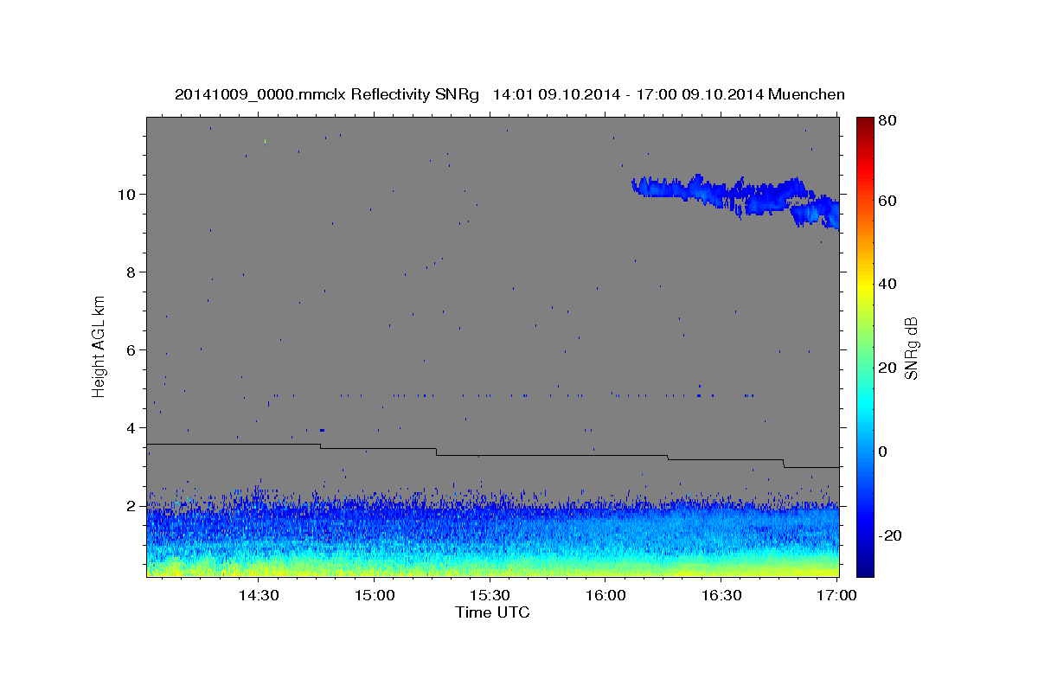Click the colorbar value 0
The height and width of the screenshot is (692, 1038).
point(885,452)
